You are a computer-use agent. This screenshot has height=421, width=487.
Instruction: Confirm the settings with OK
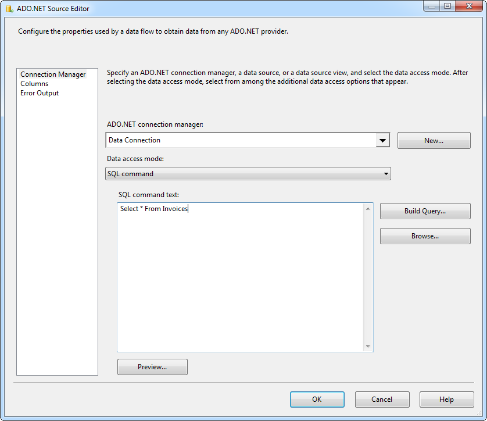(317, 399)
